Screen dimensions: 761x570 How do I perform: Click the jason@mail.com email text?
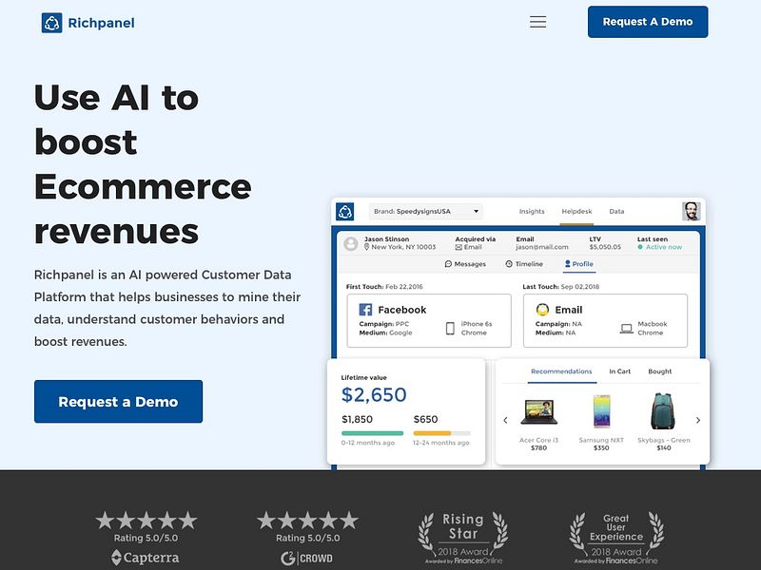(541, 247)
